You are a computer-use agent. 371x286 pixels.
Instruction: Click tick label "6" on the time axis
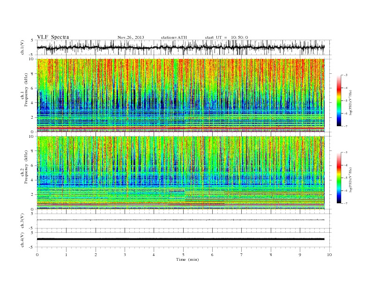(x=212, y=255)
